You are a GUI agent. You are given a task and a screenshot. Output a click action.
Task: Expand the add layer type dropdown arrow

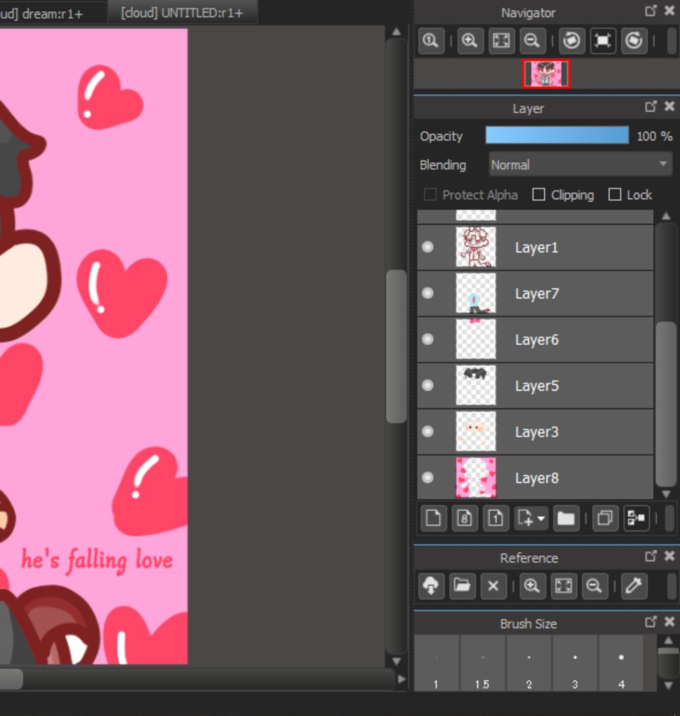[x=542, y=519]
